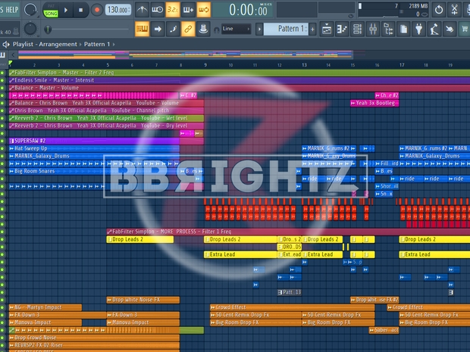The height and width of the screenshot is (352, 470).
Task: Click the snap magnet icon
Action: point(216,30)
